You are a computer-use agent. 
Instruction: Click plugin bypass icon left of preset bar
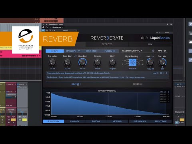tap(43, 30)
